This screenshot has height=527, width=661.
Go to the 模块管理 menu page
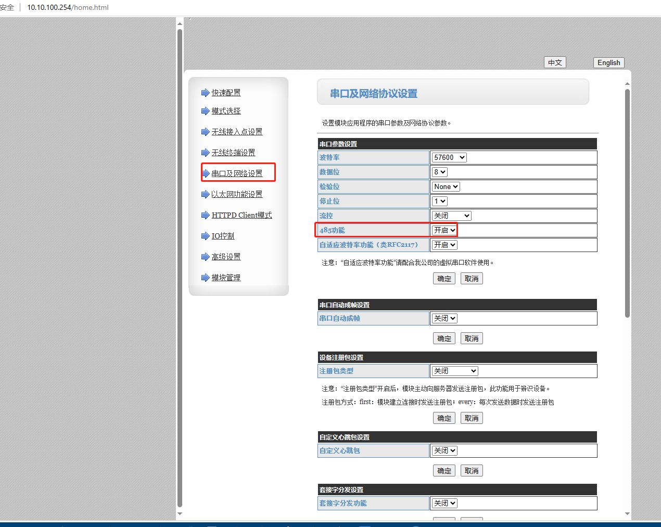click(x=226, y=278)
